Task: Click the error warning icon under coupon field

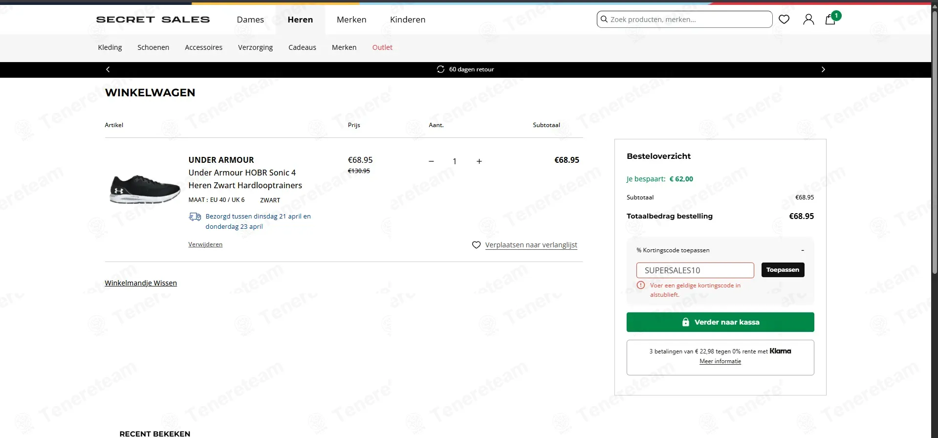Action: [x=641, y=285]
